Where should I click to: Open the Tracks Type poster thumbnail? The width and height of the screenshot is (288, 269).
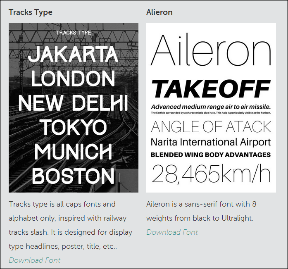pos(74,108)
